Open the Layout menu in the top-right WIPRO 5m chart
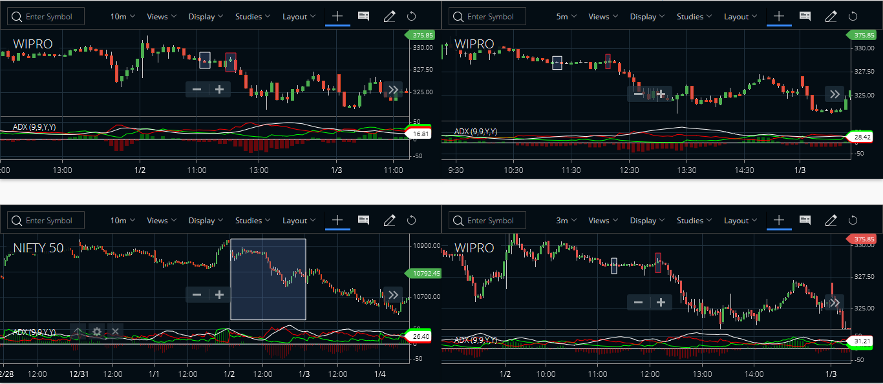Viewport: 883px width, 384px height. [741, 16]
